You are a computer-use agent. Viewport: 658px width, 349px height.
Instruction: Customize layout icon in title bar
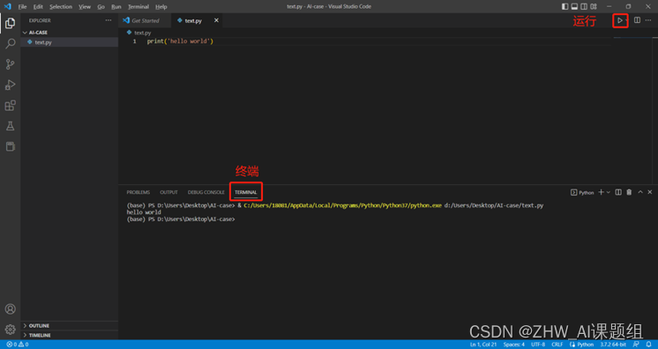click(x=594, y=6)
